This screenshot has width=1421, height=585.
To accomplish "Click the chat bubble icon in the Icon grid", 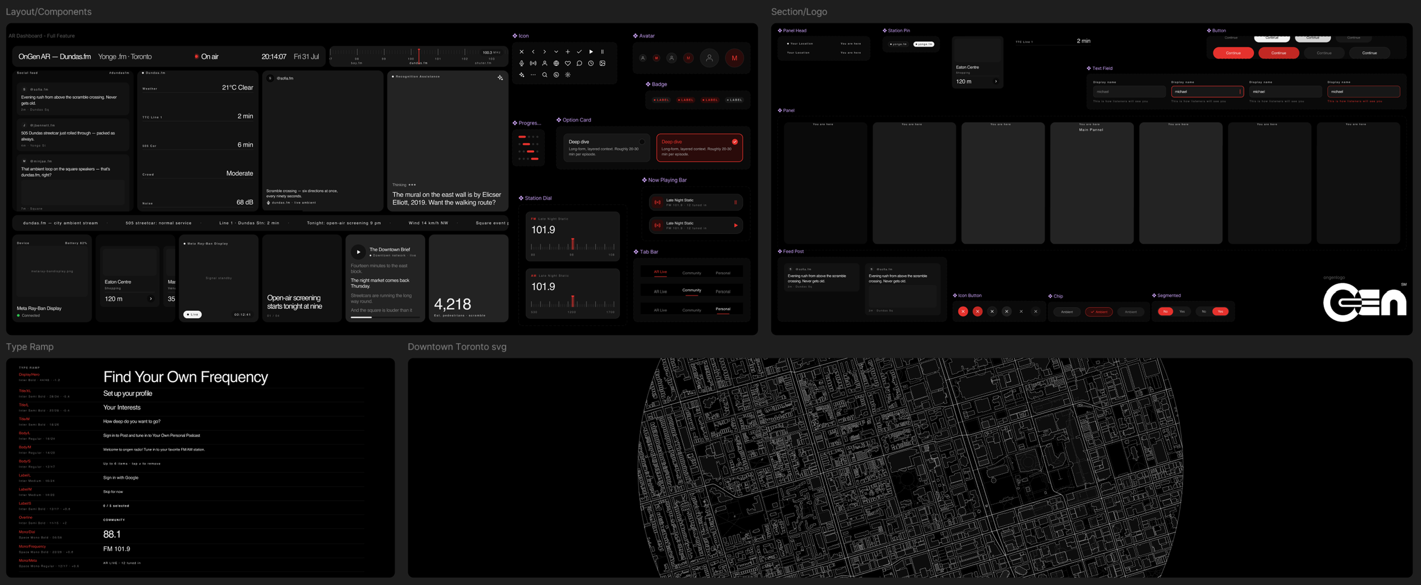I will (579, 63).
